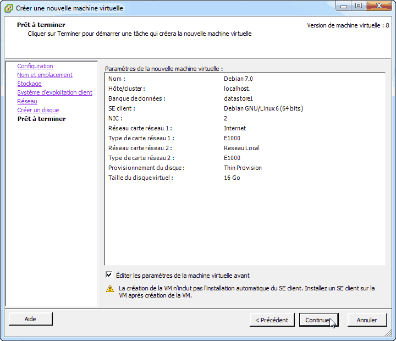The height and width of the screenshot is (341, 396).
Task: Open the Nom et emplacement step
Action: [45, 75]
